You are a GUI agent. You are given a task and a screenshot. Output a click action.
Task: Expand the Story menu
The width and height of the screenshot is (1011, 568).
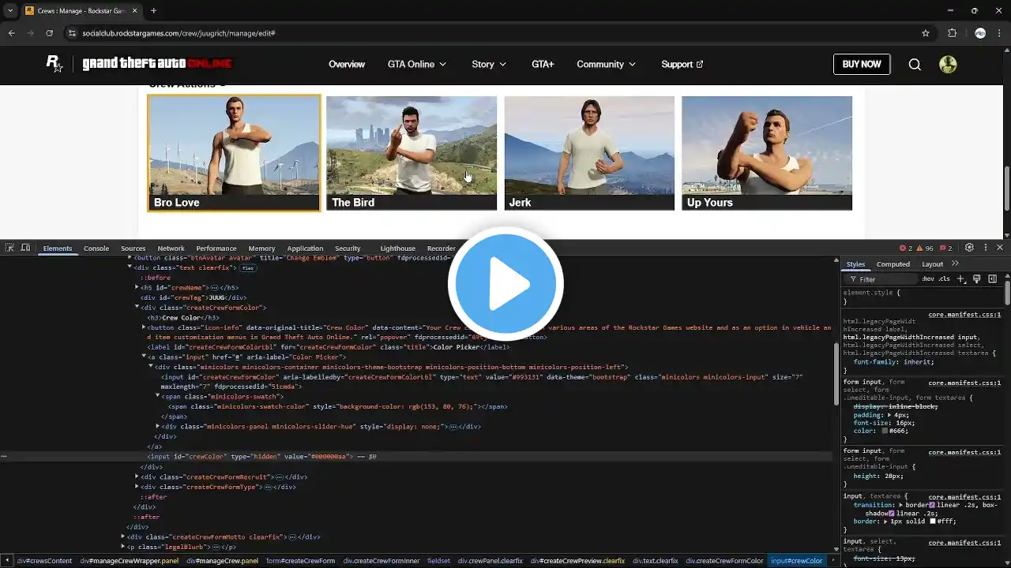click(490, 65)
